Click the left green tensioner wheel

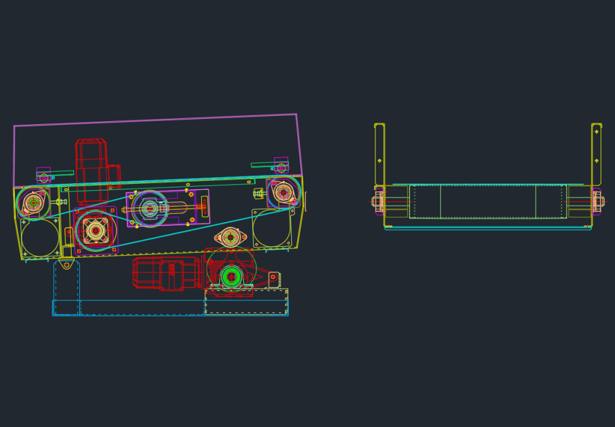32,202
